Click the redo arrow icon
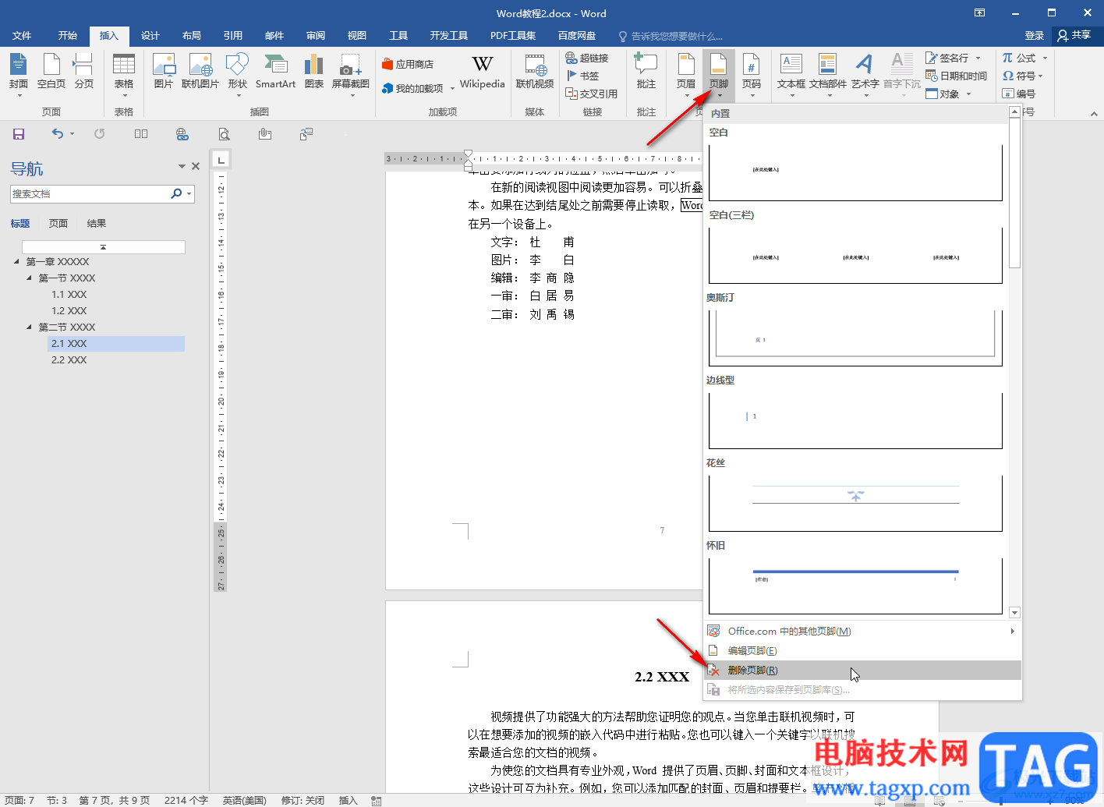This screenshot has height=807, width=1104. [100, 134]
